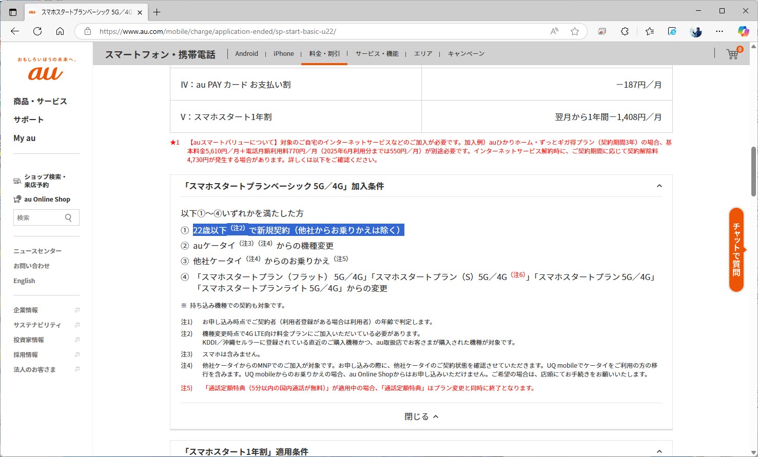Open Copilot in the browser toolbar
758x457 pixels.
coord(744,31)
